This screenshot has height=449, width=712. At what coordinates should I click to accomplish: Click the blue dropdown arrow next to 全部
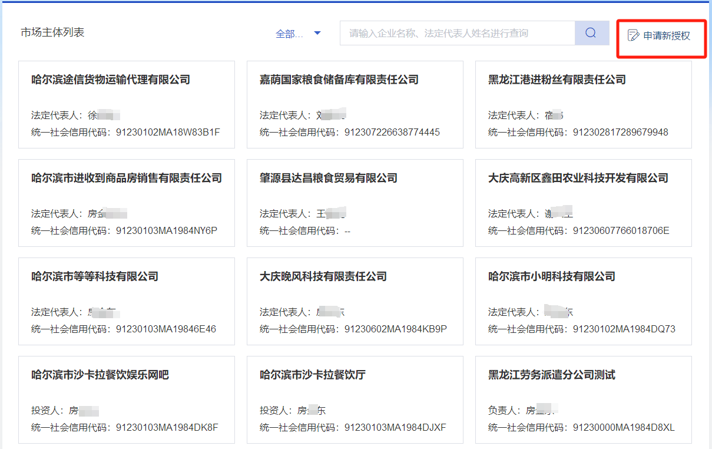click(x=317, y=34)
